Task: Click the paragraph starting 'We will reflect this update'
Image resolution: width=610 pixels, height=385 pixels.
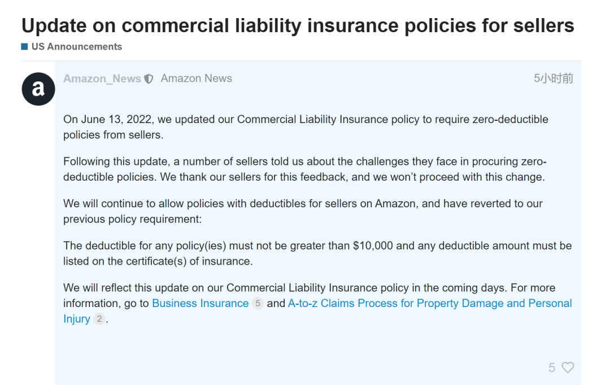Action: [318, 303]
